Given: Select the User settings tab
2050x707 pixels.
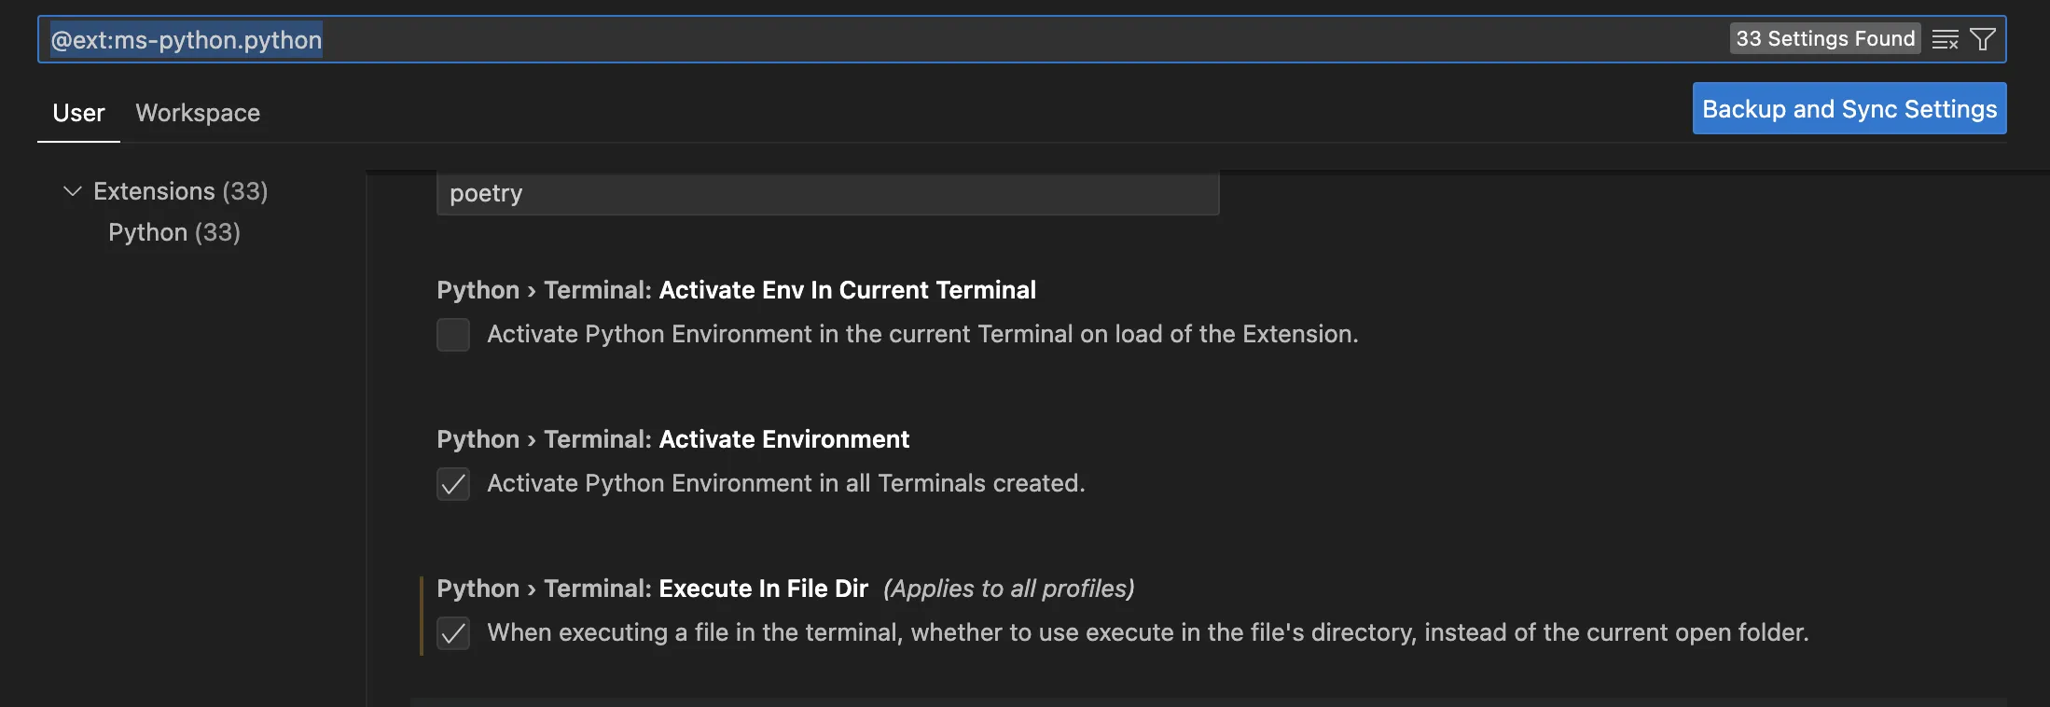Looking at the screenshot, I should click(78, 113).
